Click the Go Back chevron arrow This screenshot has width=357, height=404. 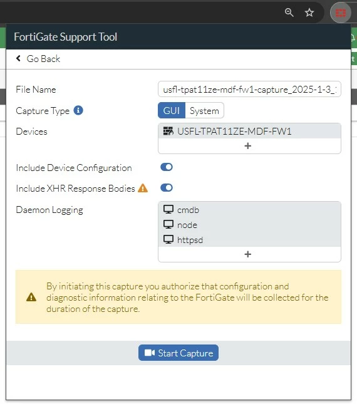coord(18,58)
